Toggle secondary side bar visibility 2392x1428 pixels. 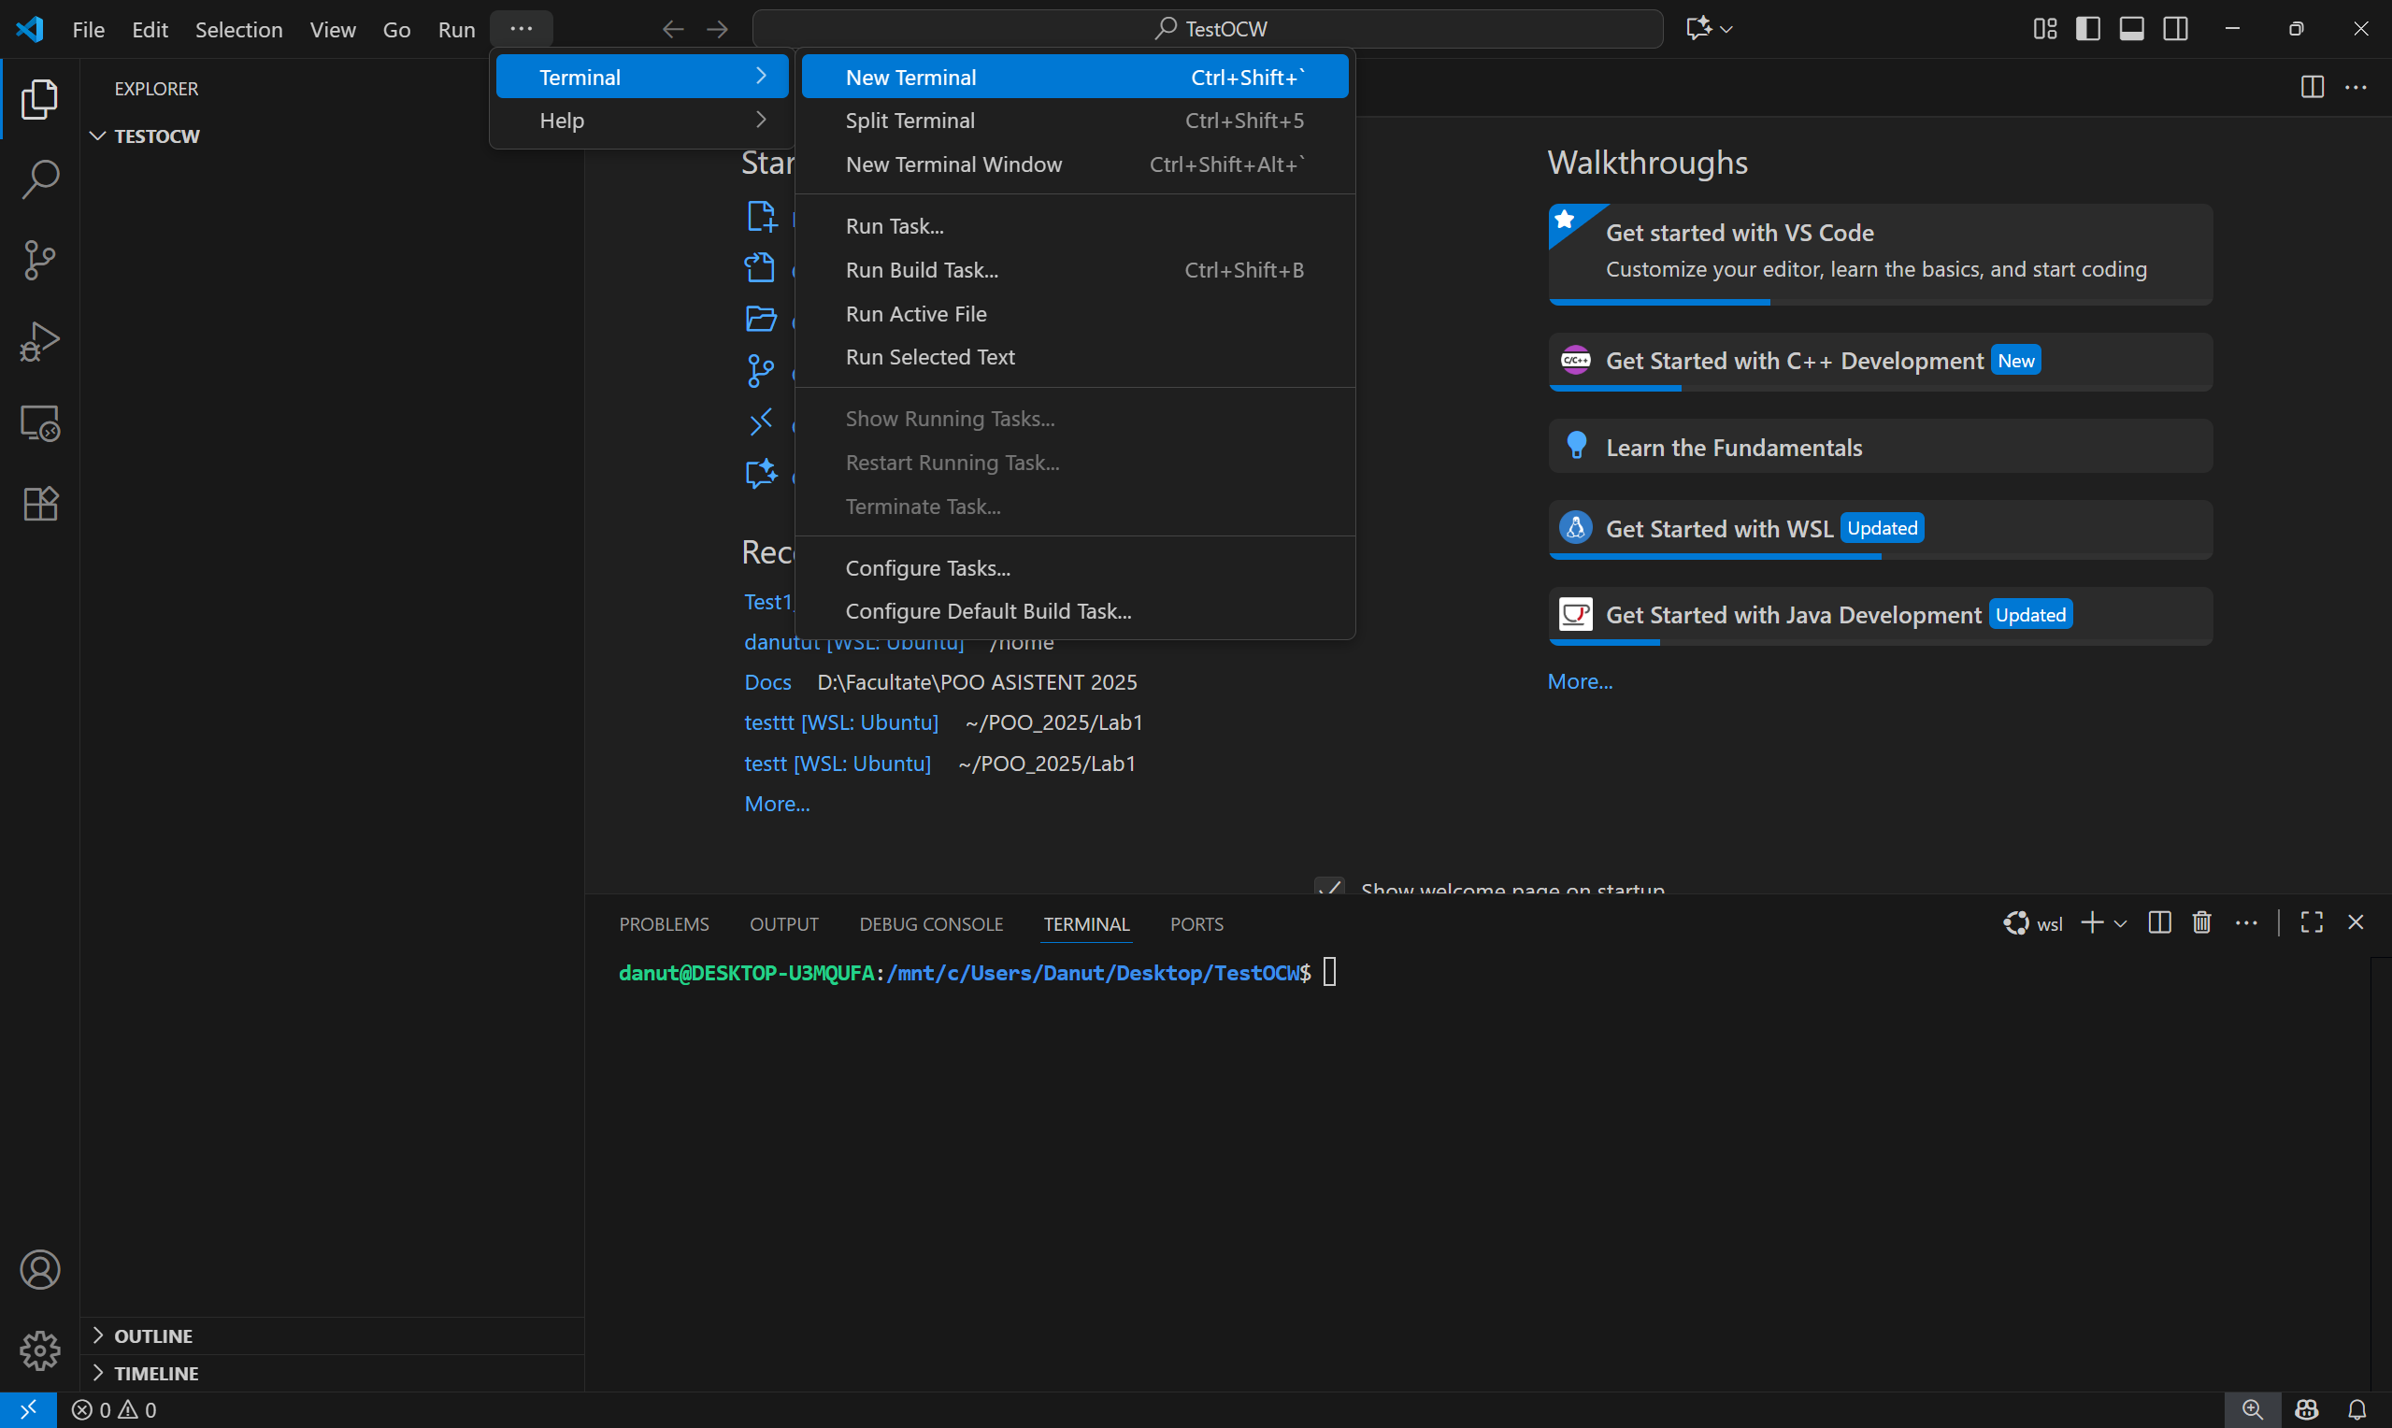coord(2175,29)
